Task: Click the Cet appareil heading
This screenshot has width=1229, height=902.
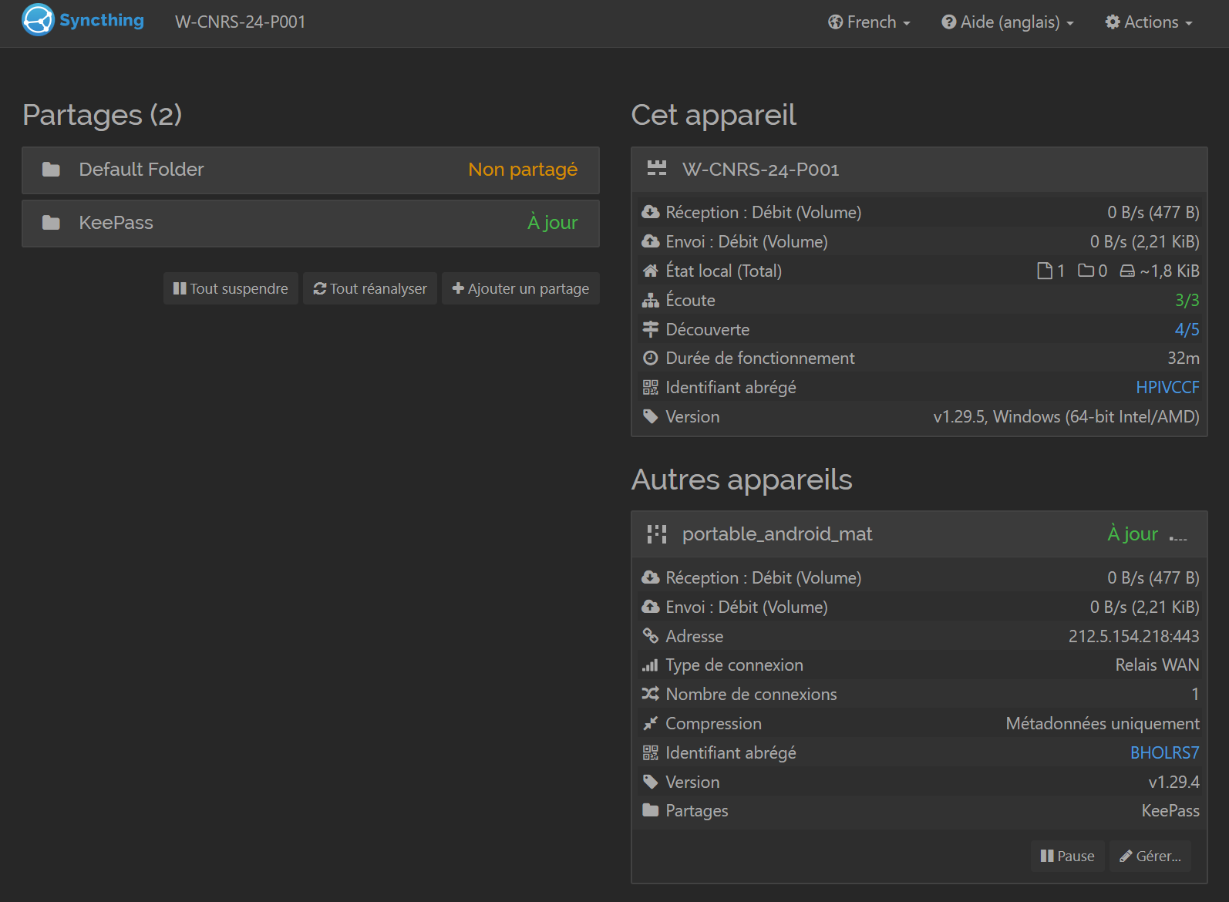Action: tap(713, 115)
